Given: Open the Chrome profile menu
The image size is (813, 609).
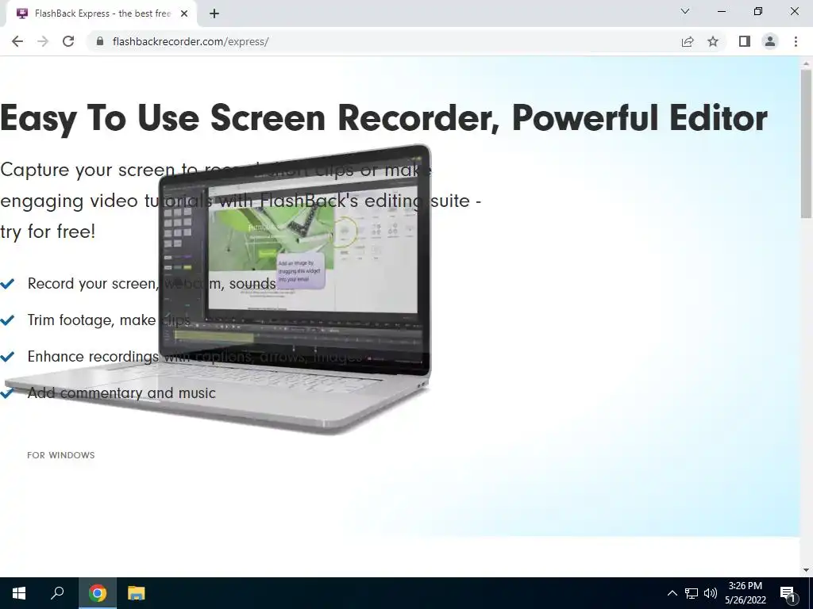Looking at the screenshot, I should click(x=770, y=41).
